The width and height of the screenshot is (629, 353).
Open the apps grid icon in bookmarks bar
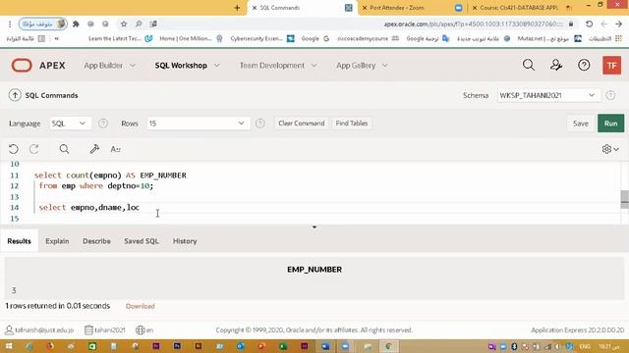click(x=618, y=38)
